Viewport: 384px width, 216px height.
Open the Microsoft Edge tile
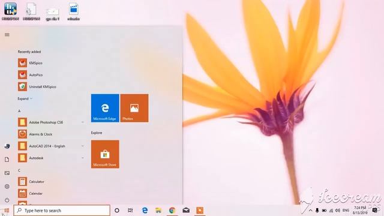pyautogui.click(x=105, y=108)
